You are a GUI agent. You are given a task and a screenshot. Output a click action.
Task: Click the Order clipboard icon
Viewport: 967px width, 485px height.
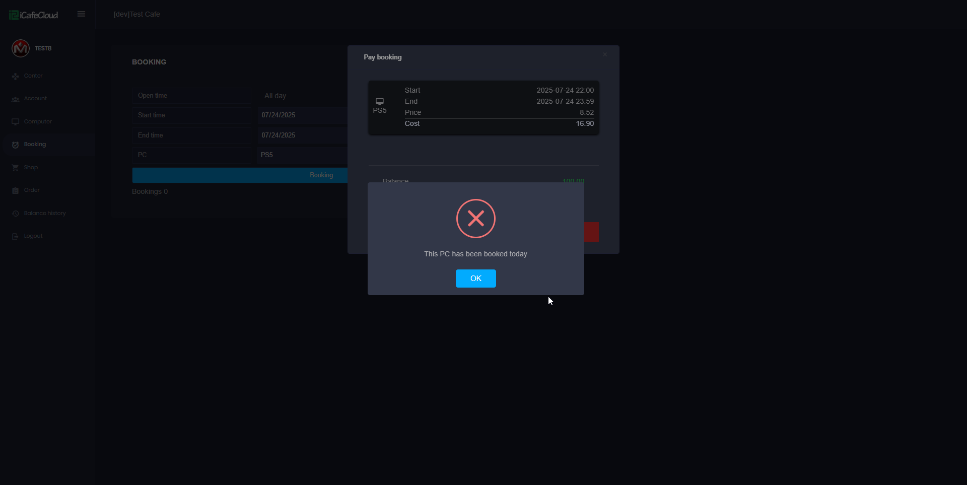[x=15, y=190]
